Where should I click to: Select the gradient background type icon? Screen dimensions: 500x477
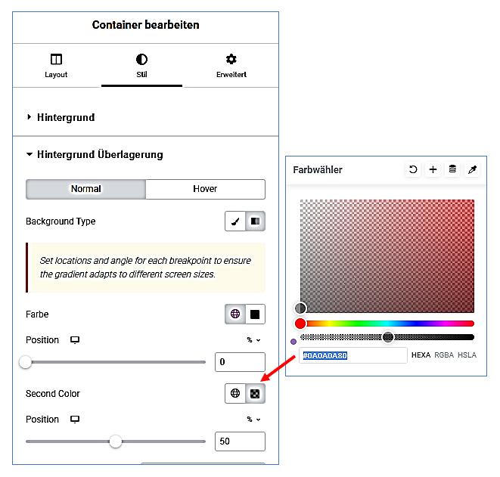pos(255,221)
